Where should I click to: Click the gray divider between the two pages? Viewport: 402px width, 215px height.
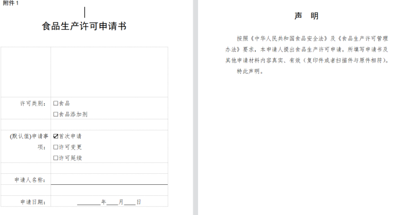(x=195, y=107)
